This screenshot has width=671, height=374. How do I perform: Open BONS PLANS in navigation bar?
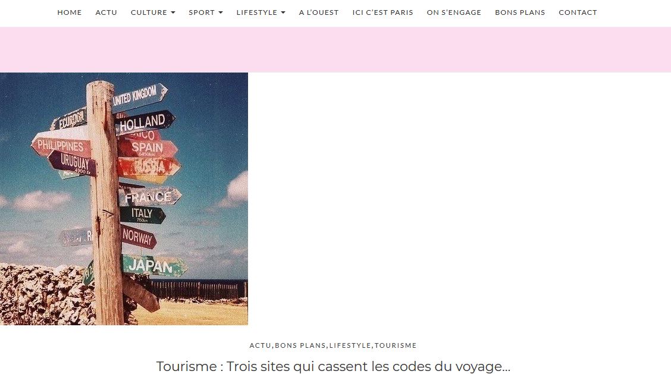520,12
